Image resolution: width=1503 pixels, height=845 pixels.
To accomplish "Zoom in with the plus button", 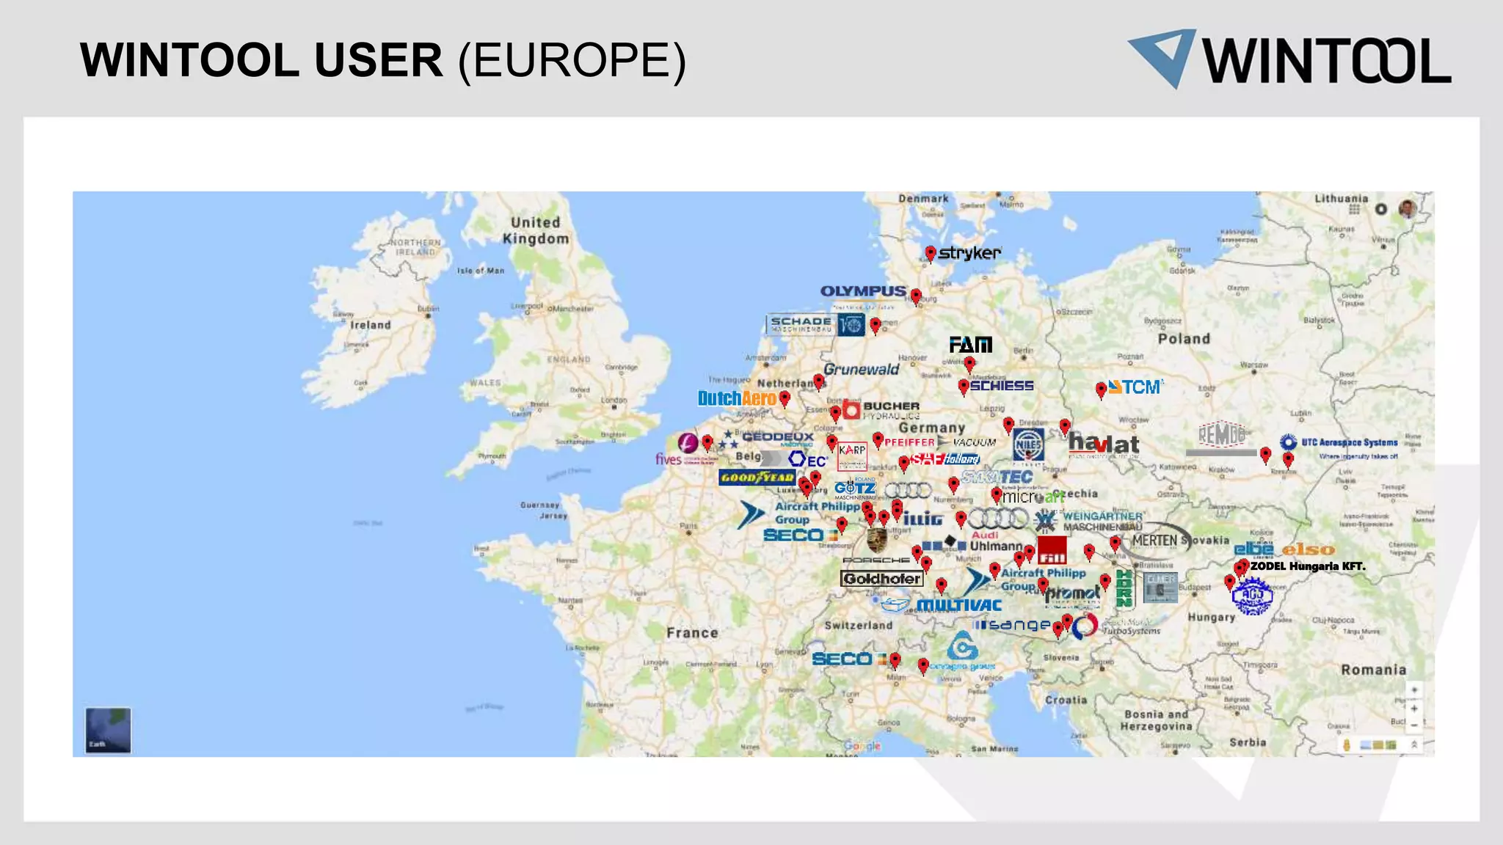I will click(1414, 709).
